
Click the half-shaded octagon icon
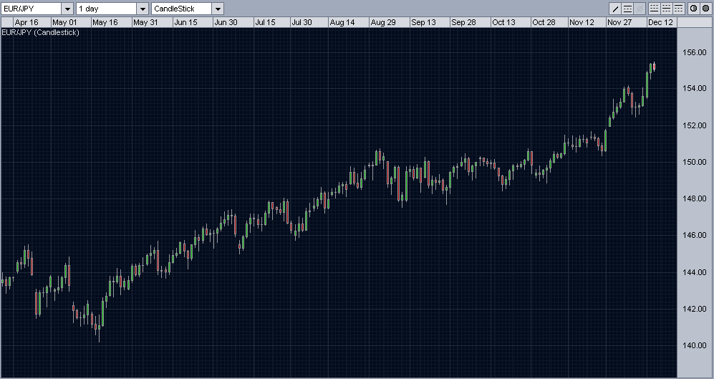693,8
